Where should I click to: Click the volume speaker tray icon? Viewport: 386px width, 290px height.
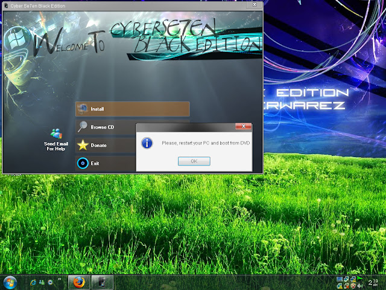click(360, 286)
